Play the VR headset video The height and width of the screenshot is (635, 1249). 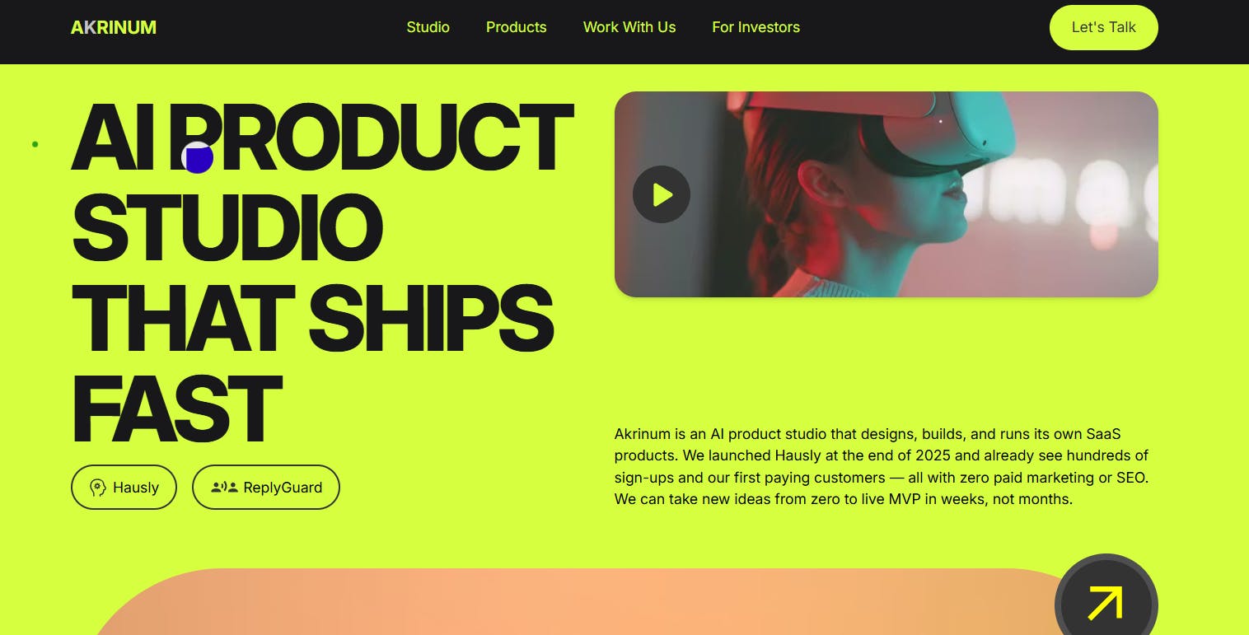coord(661,194)
